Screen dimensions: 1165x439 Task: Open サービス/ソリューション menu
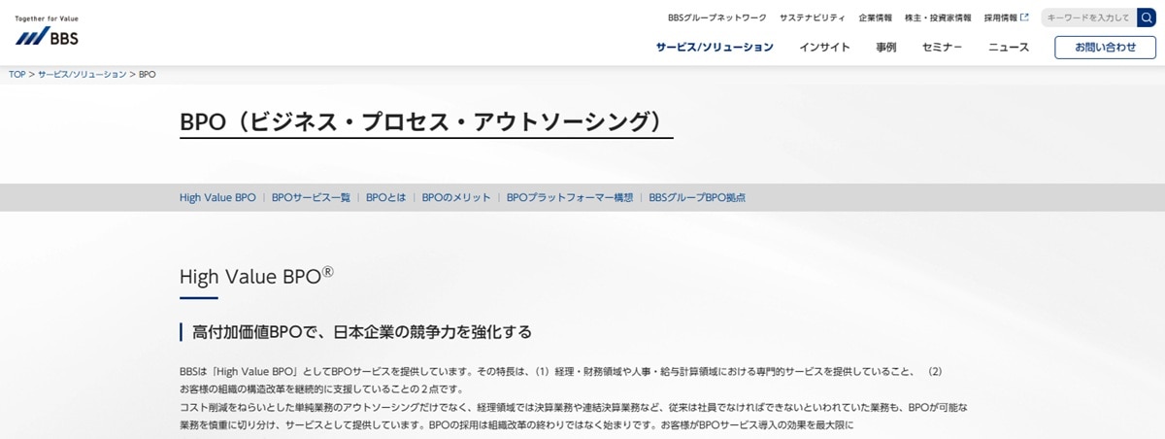tap(715, 47)
